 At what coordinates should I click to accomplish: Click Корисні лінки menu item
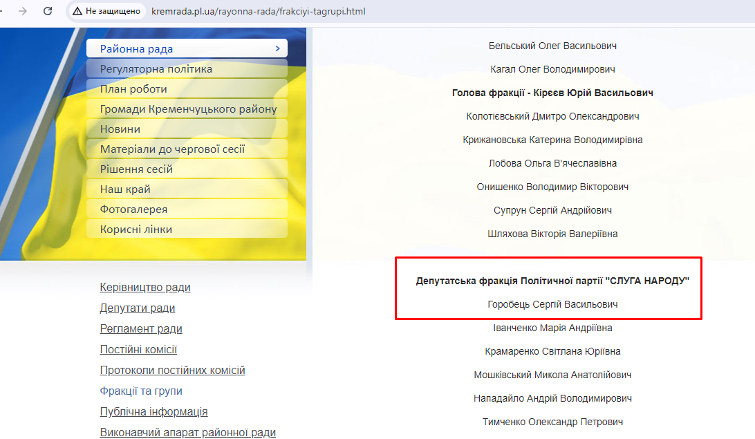136,230
